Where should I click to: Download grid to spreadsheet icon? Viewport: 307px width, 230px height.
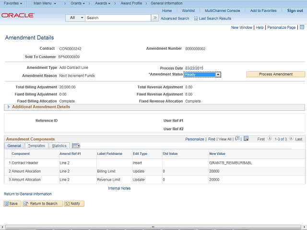(x=246, y=139)
